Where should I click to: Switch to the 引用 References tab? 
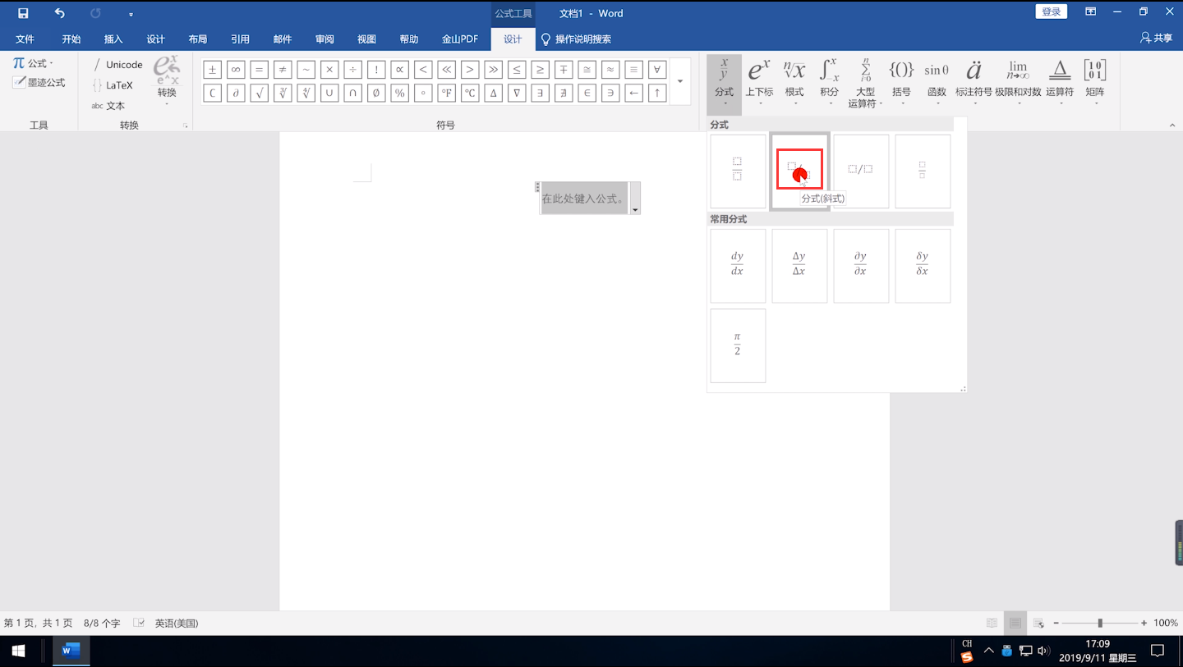pyautogui.click(x=240, y=39)
